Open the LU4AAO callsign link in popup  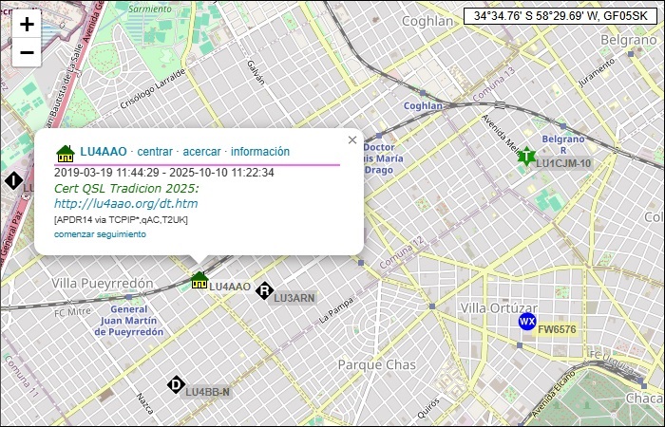tap(104, 152)
